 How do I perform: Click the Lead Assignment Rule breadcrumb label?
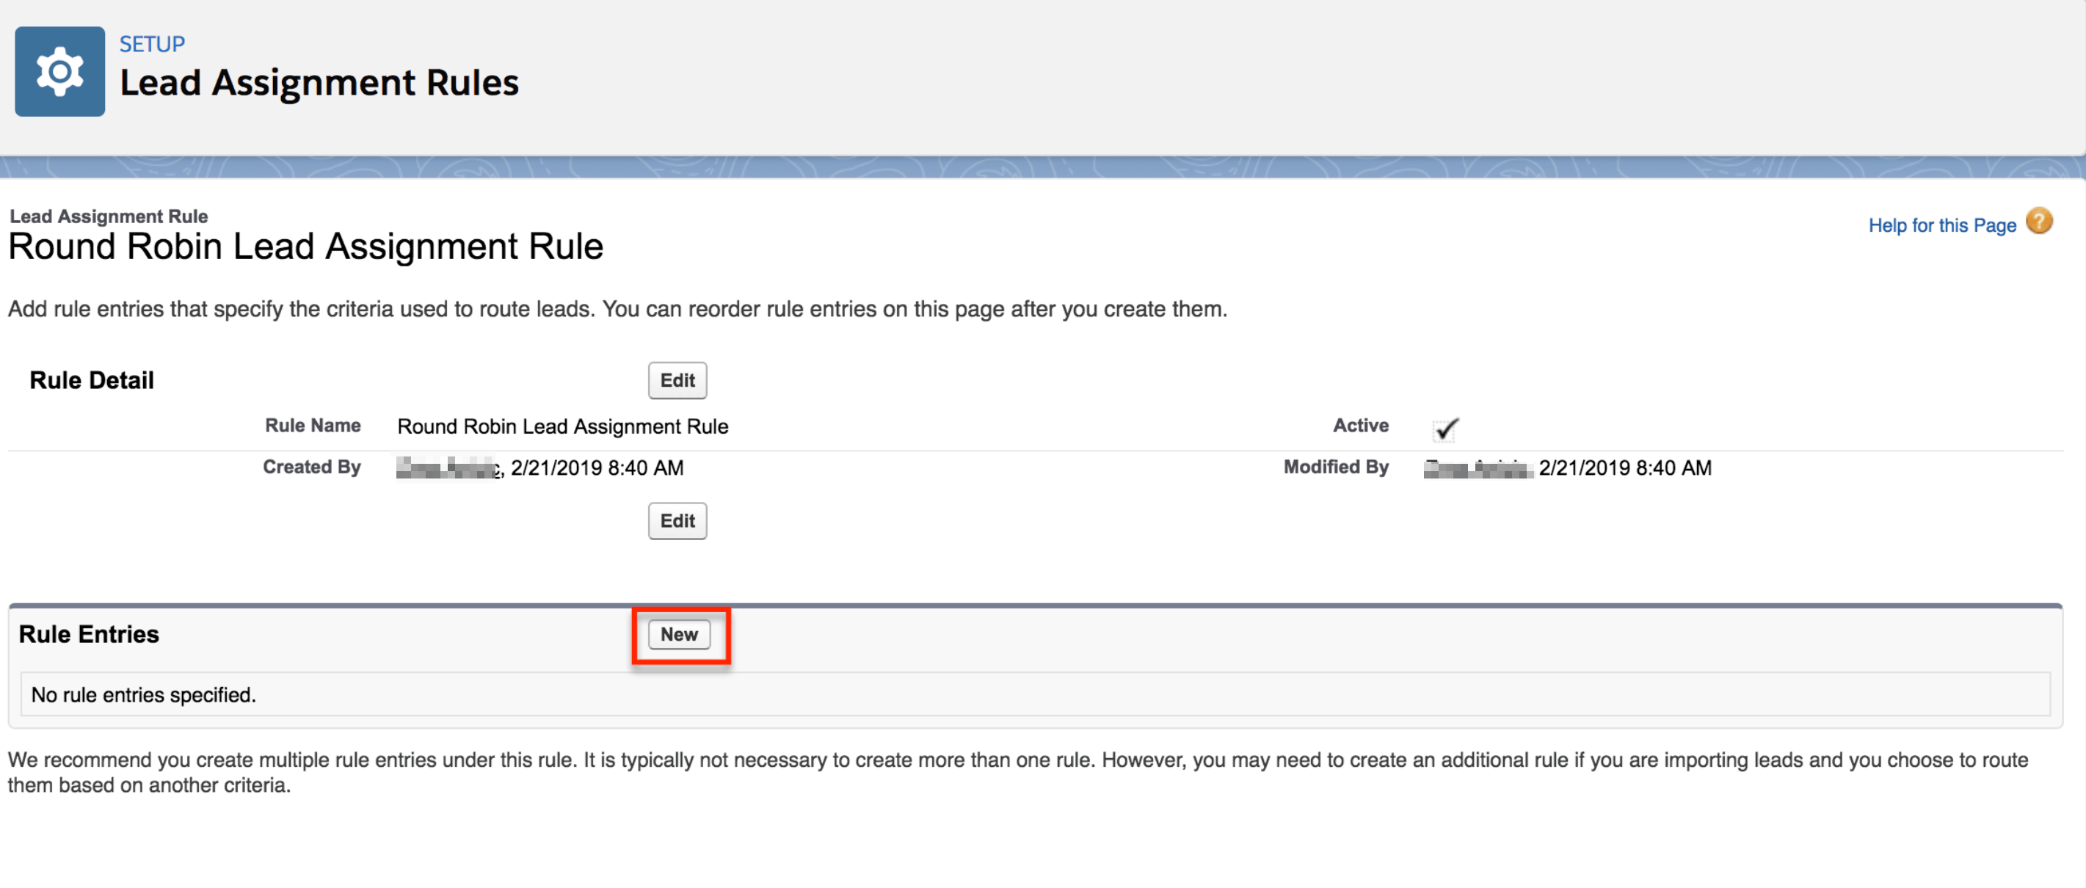click(109, 215)
